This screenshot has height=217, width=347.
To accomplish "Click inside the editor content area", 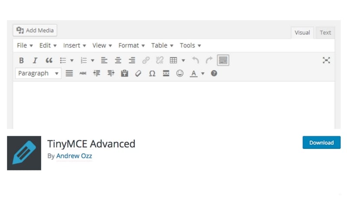I will tap(174, 105).
